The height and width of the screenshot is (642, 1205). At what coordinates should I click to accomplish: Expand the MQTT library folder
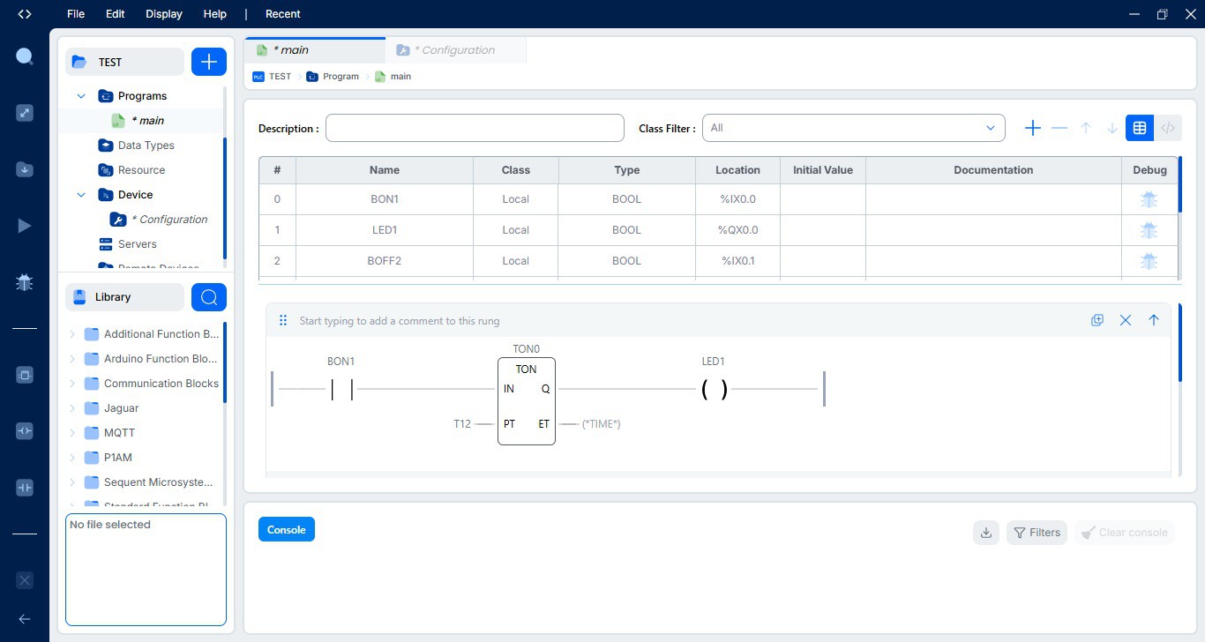pos(72,433)
